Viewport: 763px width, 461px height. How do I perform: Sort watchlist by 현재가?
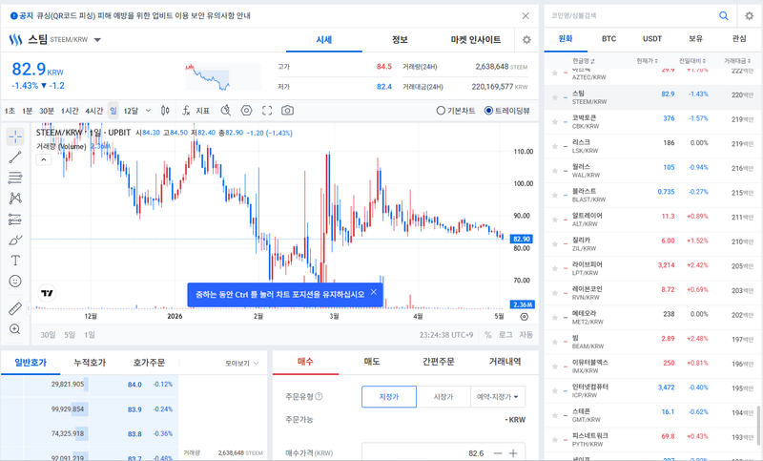point(648,61)
